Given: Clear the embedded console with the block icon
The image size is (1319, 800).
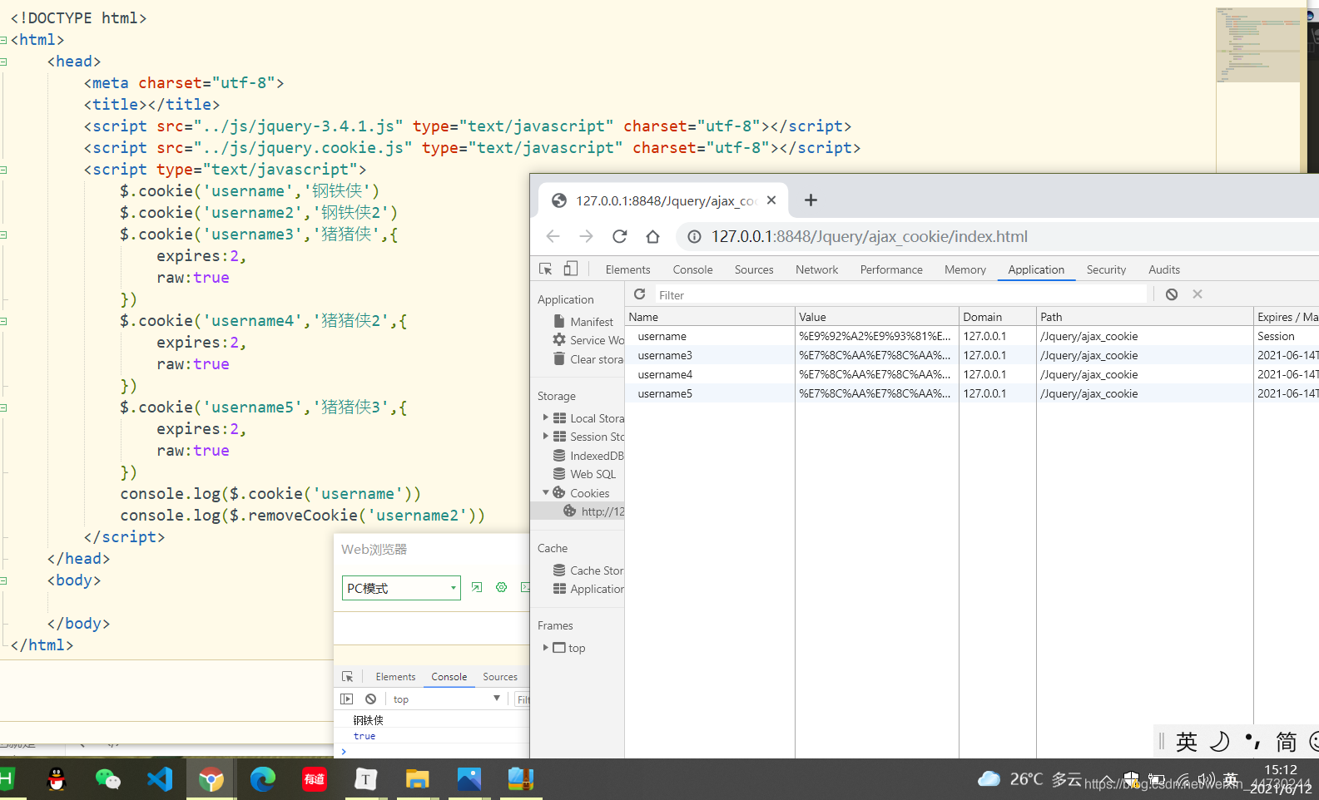Looking at the screenshot, I should (x=370, y=699).
